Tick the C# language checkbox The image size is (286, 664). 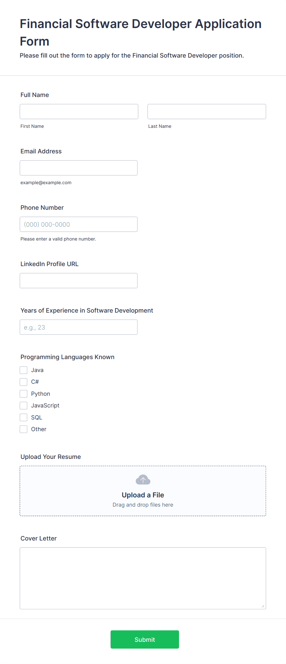(x=23, y=382)
